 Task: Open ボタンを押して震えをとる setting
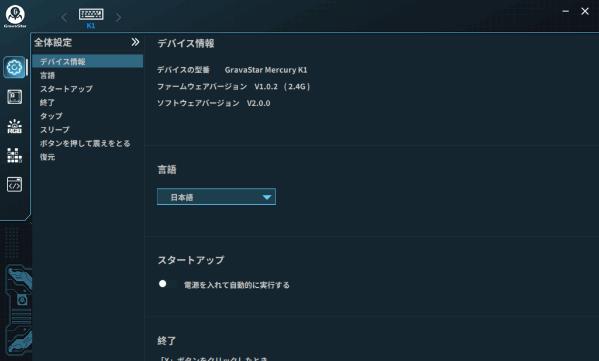click(x=85, y=143)
